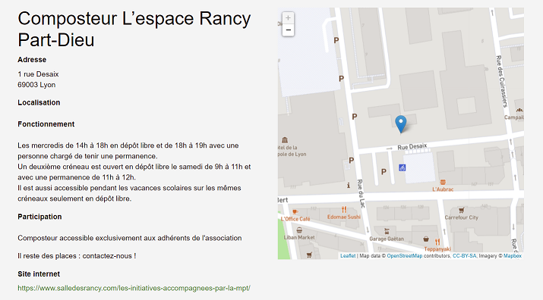
Task: Click the Rue des Cuirassiers street label
Action: (x=502, y=81)
